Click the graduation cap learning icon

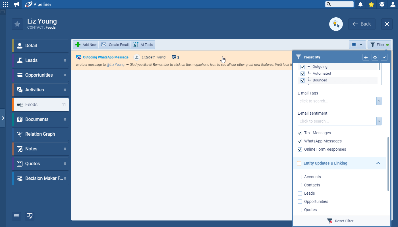[382, 4]
